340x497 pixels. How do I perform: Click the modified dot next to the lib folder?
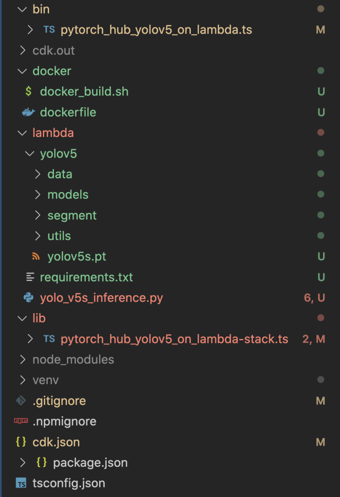click(321, 318)
